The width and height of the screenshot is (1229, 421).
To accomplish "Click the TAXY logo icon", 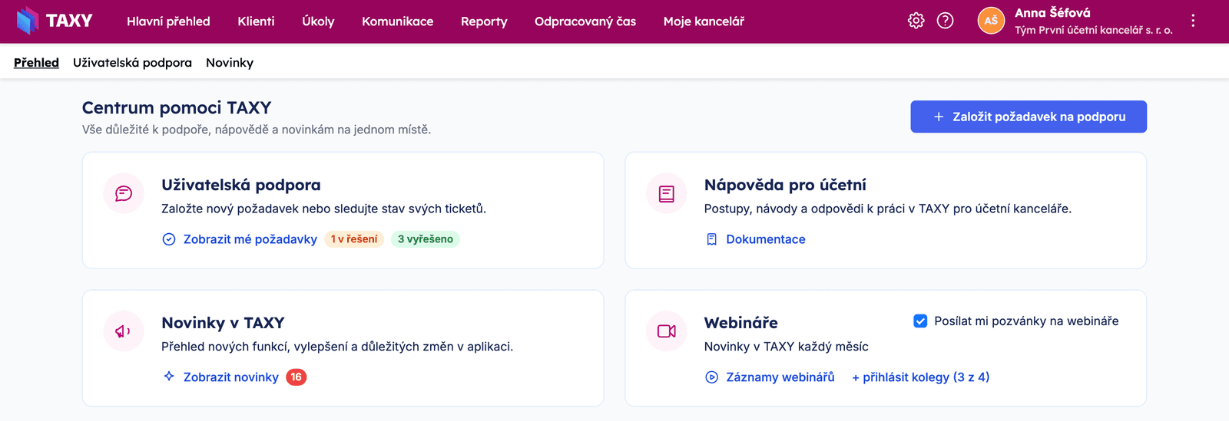I will point(28,21).
